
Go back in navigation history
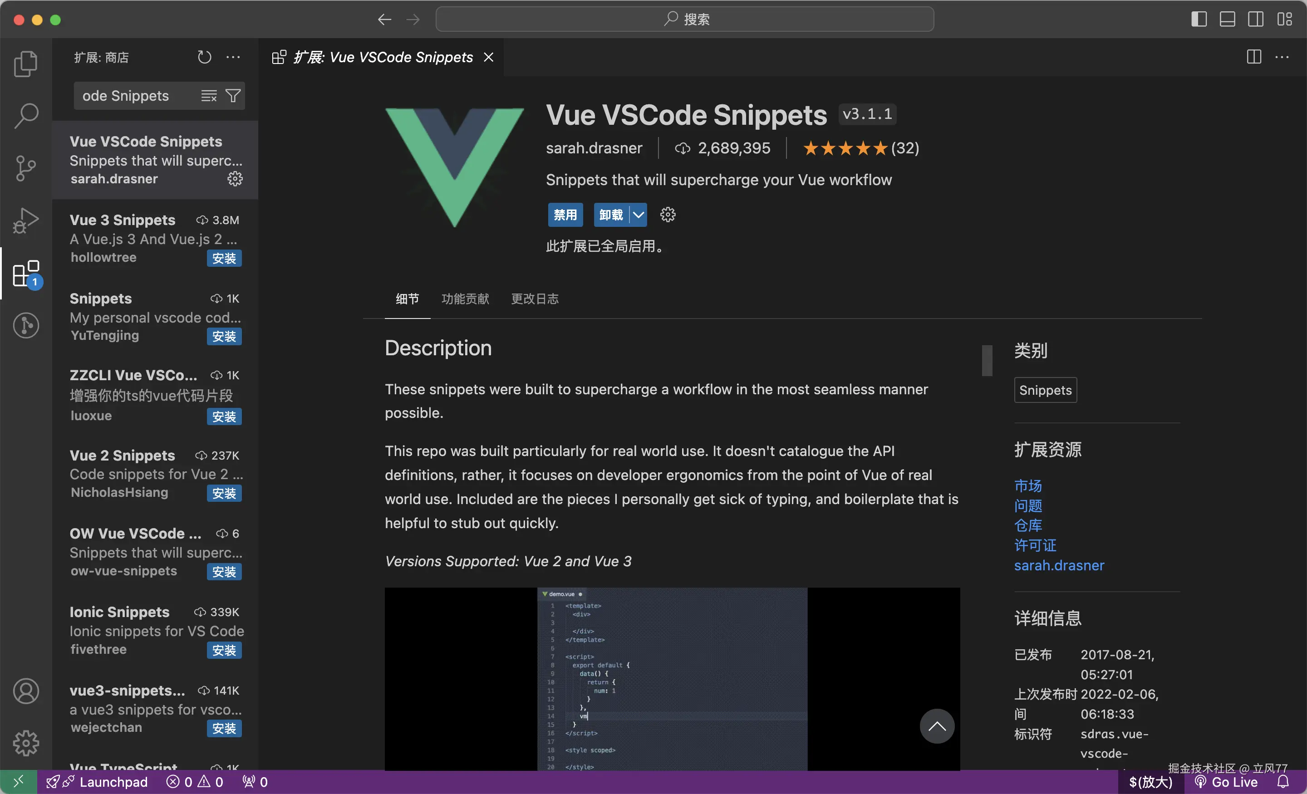tap(384, 20)
